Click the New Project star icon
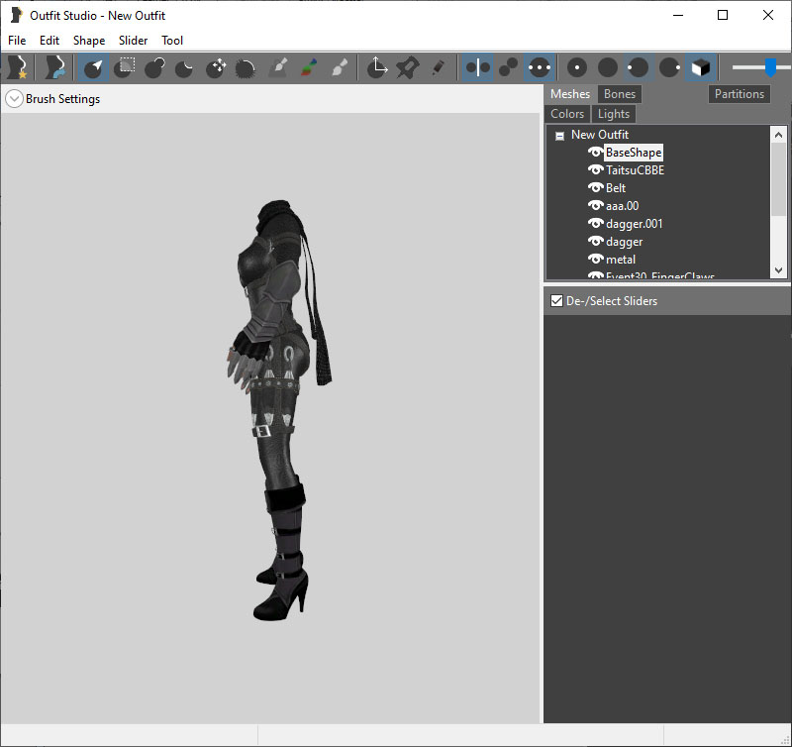 pyautogui.click(x=17, y=67)
